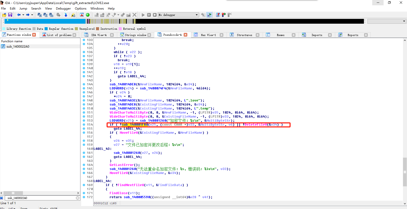The height and width of the screenshot is (209, 407).
Task: Click the functions list right scroll arrow
Action: pyautogui.click(x=78, y=193)
